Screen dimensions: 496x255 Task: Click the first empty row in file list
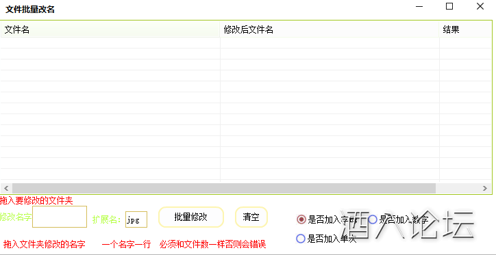(246, 43)
